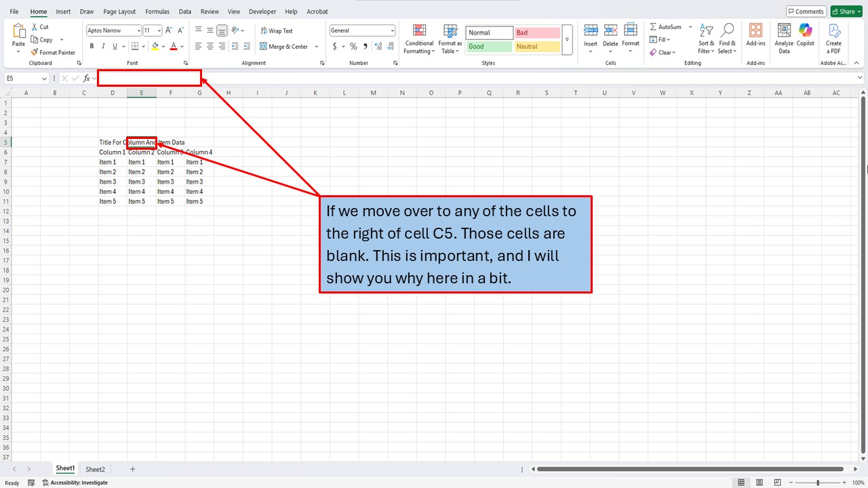Switch to Sheet2 at the bottom
Screen dimensions: 868x488
click(95, 468)
